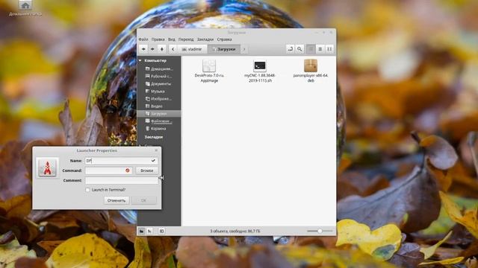The height and width of the screenshot is (268, 478).
Task: Click the Comment field in Launcher Properties
Action: [122, 180]
